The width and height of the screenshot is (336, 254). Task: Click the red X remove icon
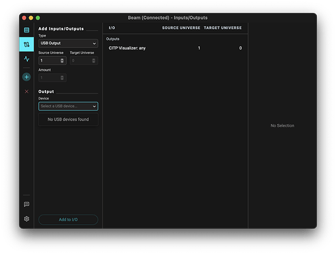(x=26, y=91)
